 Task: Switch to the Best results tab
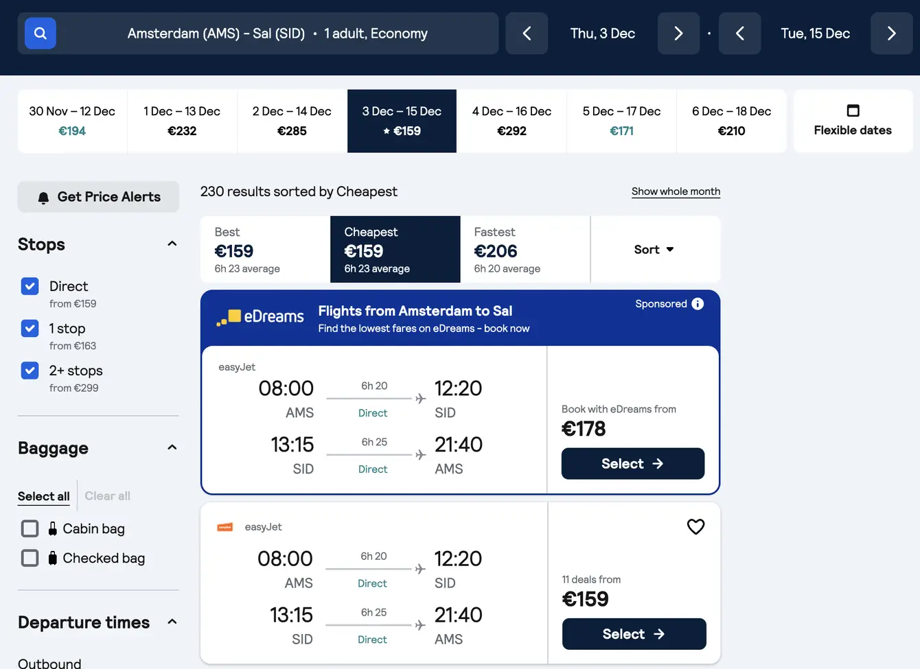(265, 249)
